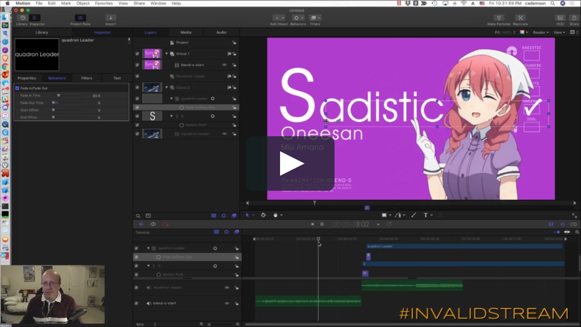Open the Properties tab in Inspector
The height and width of the screenshot is (327, 581).
pos(27,78)
